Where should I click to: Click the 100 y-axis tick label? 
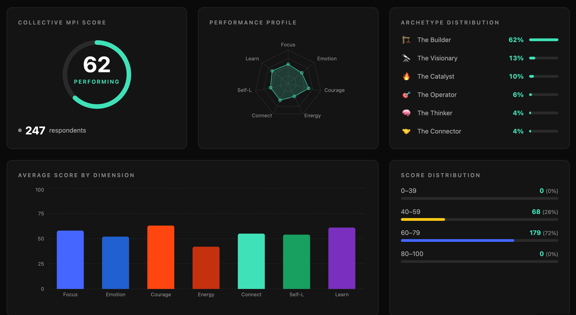pos(40,190)
